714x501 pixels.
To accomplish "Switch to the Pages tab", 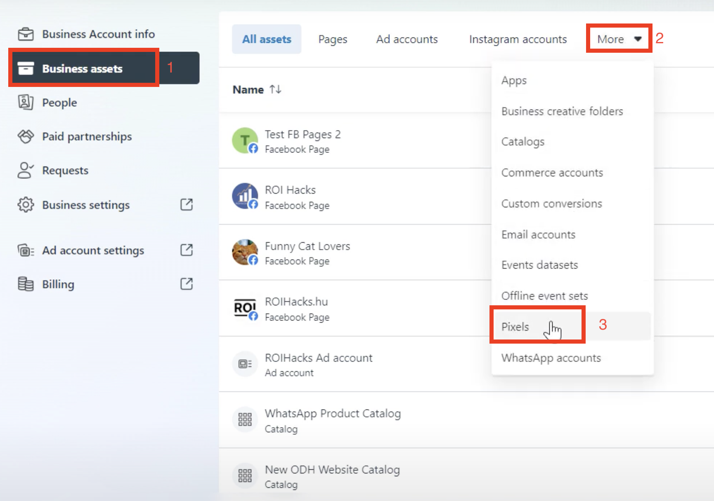I will pos(333,39).
